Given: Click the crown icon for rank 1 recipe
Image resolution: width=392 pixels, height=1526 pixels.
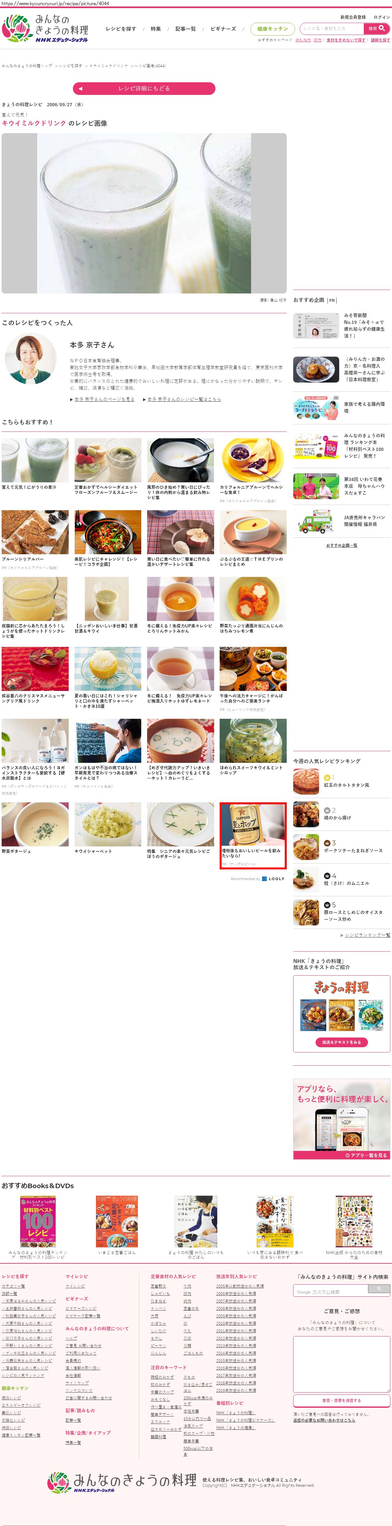Looking at the screenshot, I should 327,777.
